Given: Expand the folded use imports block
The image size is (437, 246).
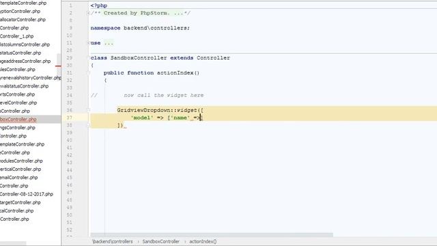Looking at the screenshot, I should (x=88, y=43).
